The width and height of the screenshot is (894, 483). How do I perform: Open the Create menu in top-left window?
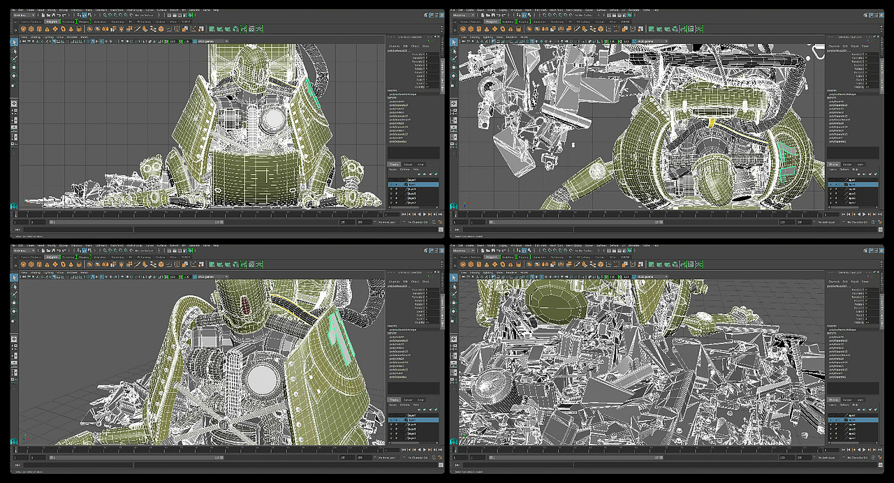click(x=31, y=10)
